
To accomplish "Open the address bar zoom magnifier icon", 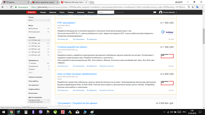I will tap(189, 7).
